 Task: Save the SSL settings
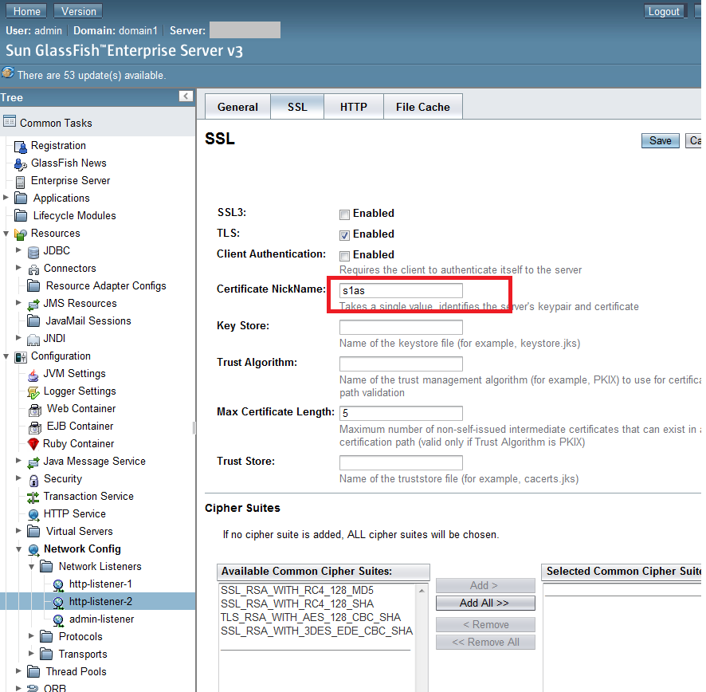pyautogui.click(x=660, y=141)
